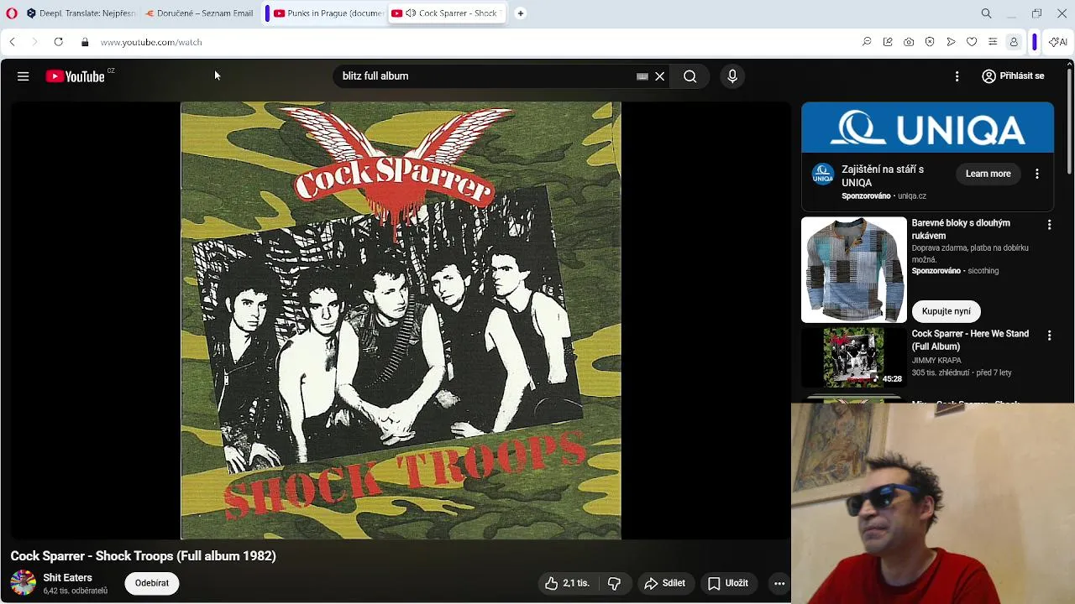Viewport: 1075px width, 604px height.
Task: Click the '305 tis. zhlédnutí · před 7 lety' line
Action: [962, 373]
